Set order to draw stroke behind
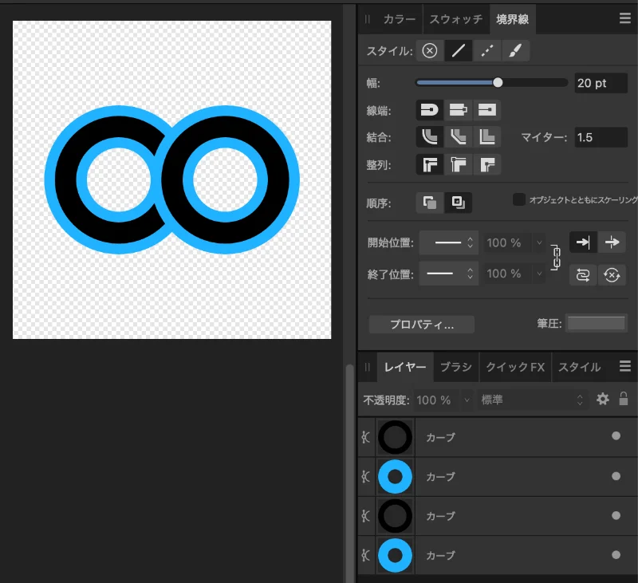 coord(430,203)
